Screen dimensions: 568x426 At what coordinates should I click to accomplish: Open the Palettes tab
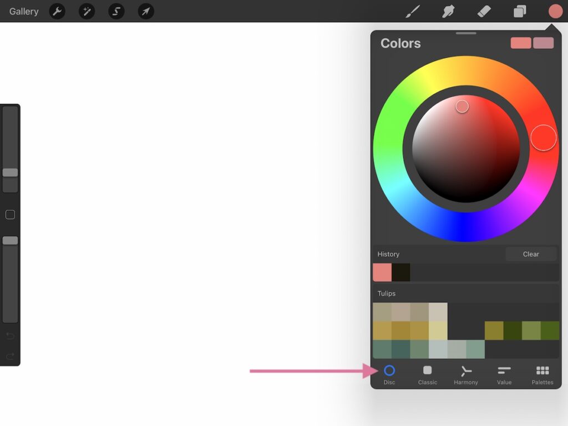(x=542, y=375)
